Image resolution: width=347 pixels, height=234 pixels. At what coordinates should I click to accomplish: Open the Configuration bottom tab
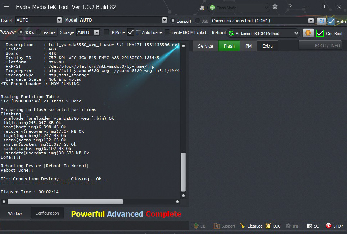(47, 213)
